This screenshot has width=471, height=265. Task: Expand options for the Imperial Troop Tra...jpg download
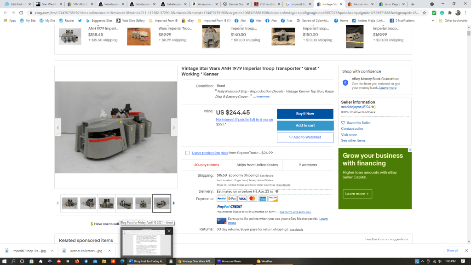point(50,251)
